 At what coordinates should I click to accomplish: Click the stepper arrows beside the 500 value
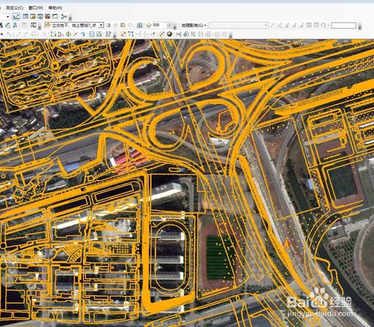click(169, 25)
